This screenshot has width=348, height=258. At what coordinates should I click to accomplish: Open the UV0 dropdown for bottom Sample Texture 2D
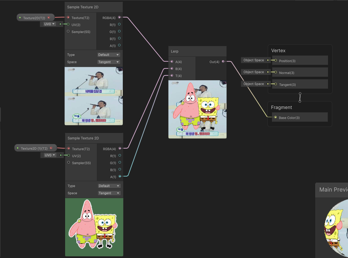click(x=50, y=155)
